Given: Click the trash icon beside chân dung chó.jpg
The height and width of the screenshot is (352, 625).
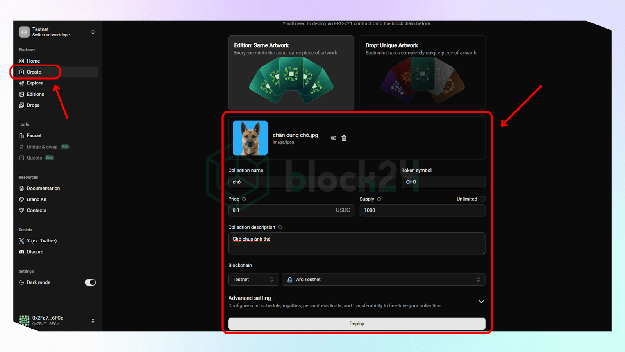Looking at the screenshot, I should click(x=344, y=138).
